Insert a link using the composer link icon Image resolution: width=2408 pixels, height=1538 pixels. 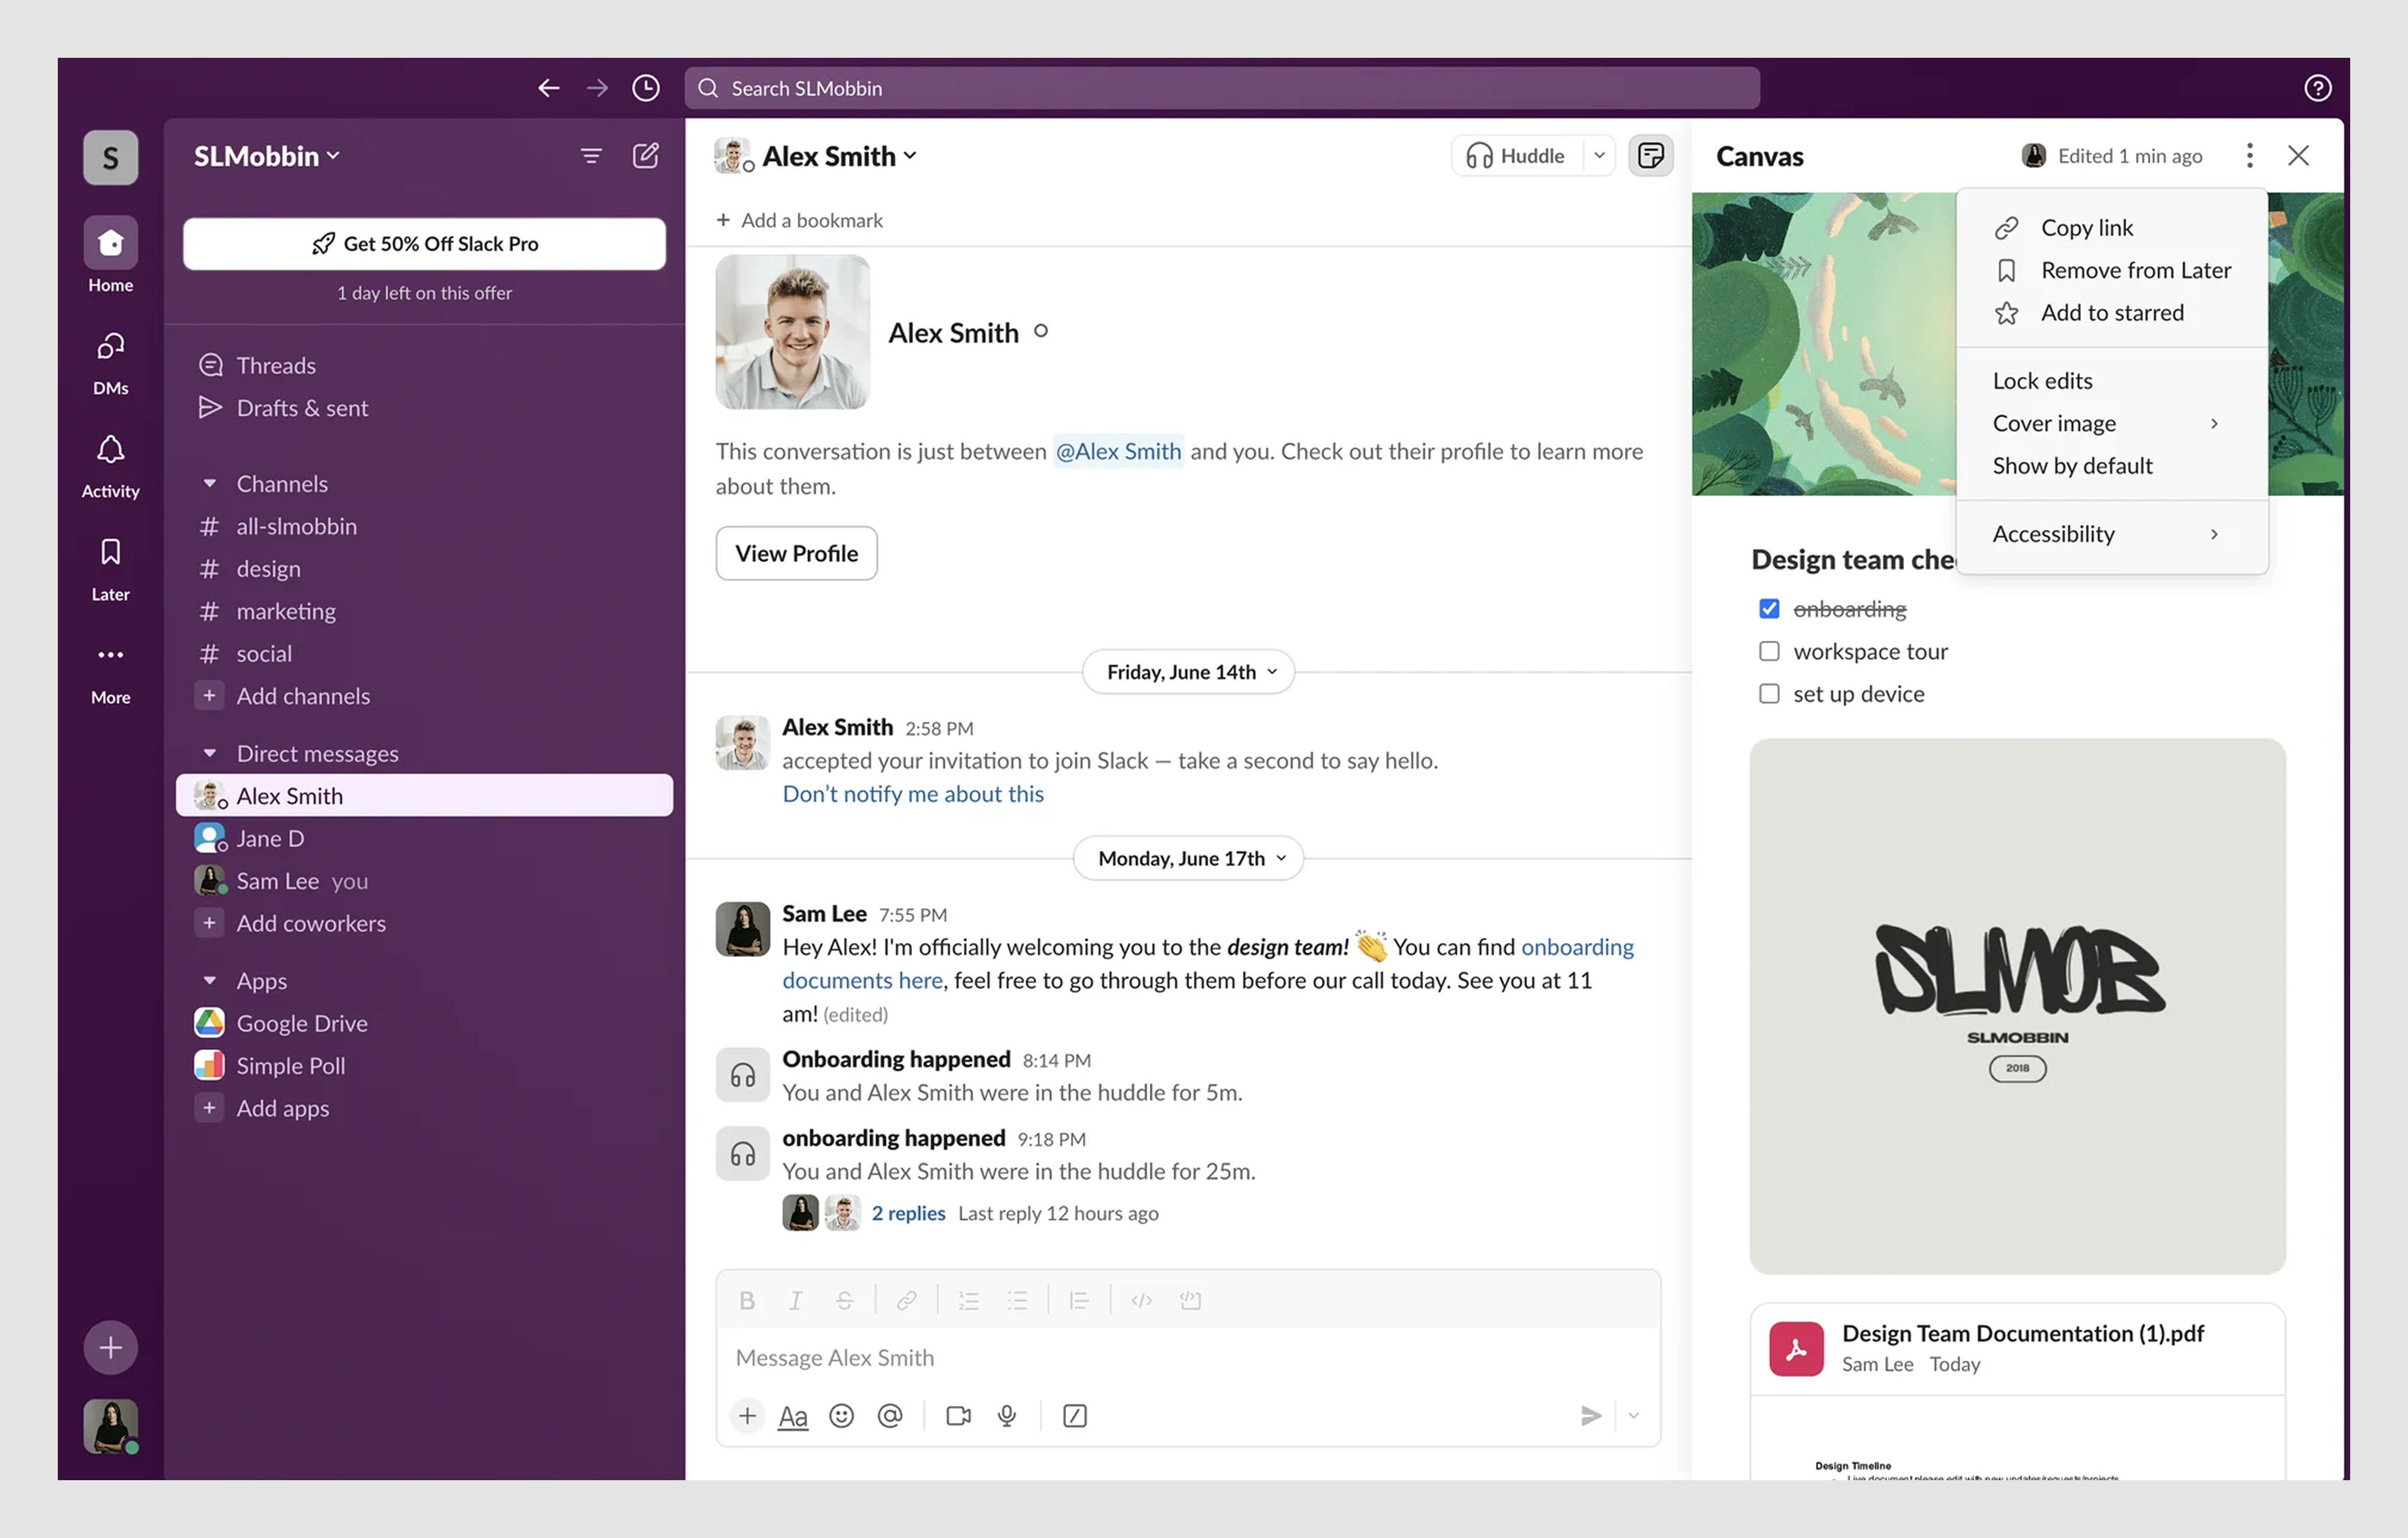[x=906, y=1300]
